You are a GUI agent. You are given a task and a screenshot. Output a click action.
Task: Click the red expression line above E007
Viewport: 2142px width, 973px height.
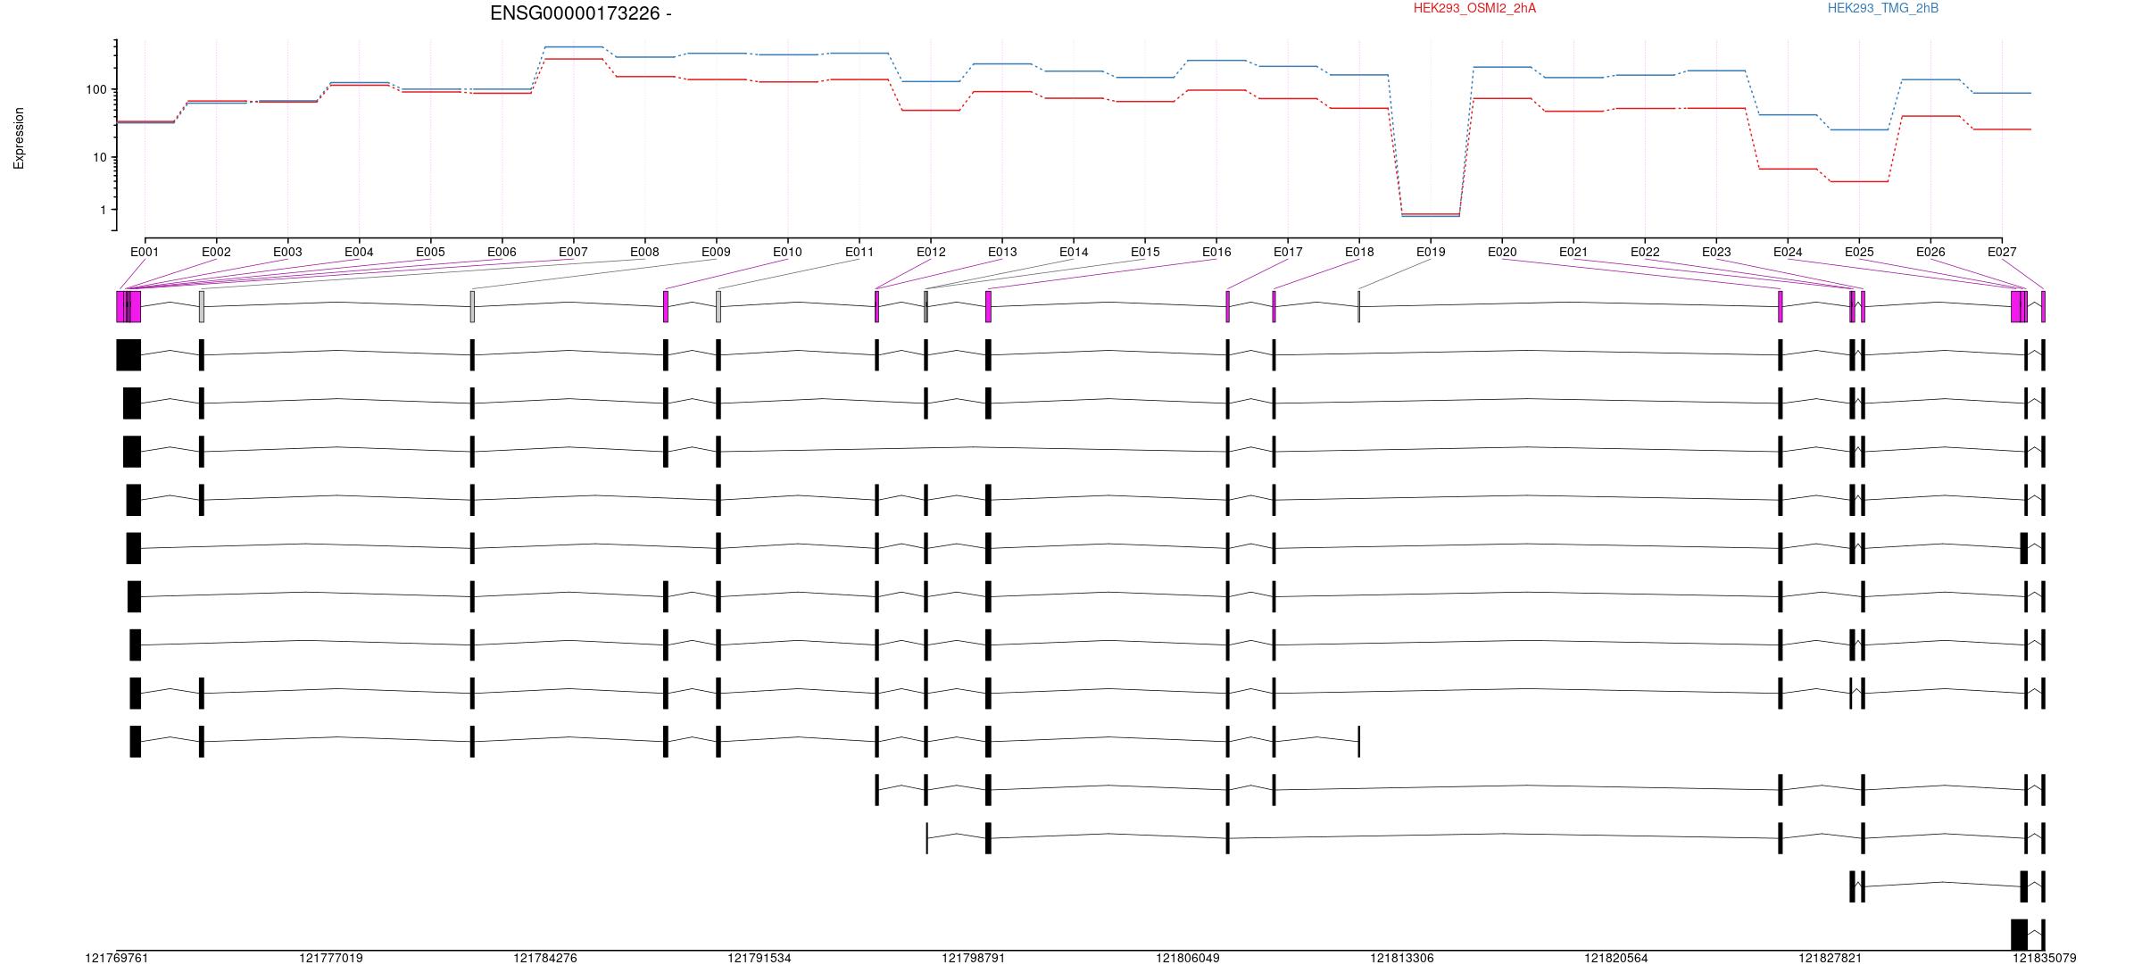[x=573, y=59]
